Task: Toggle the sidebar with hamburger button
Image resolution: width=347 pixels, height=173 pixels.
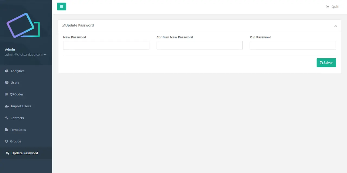Action: [62, 6]
